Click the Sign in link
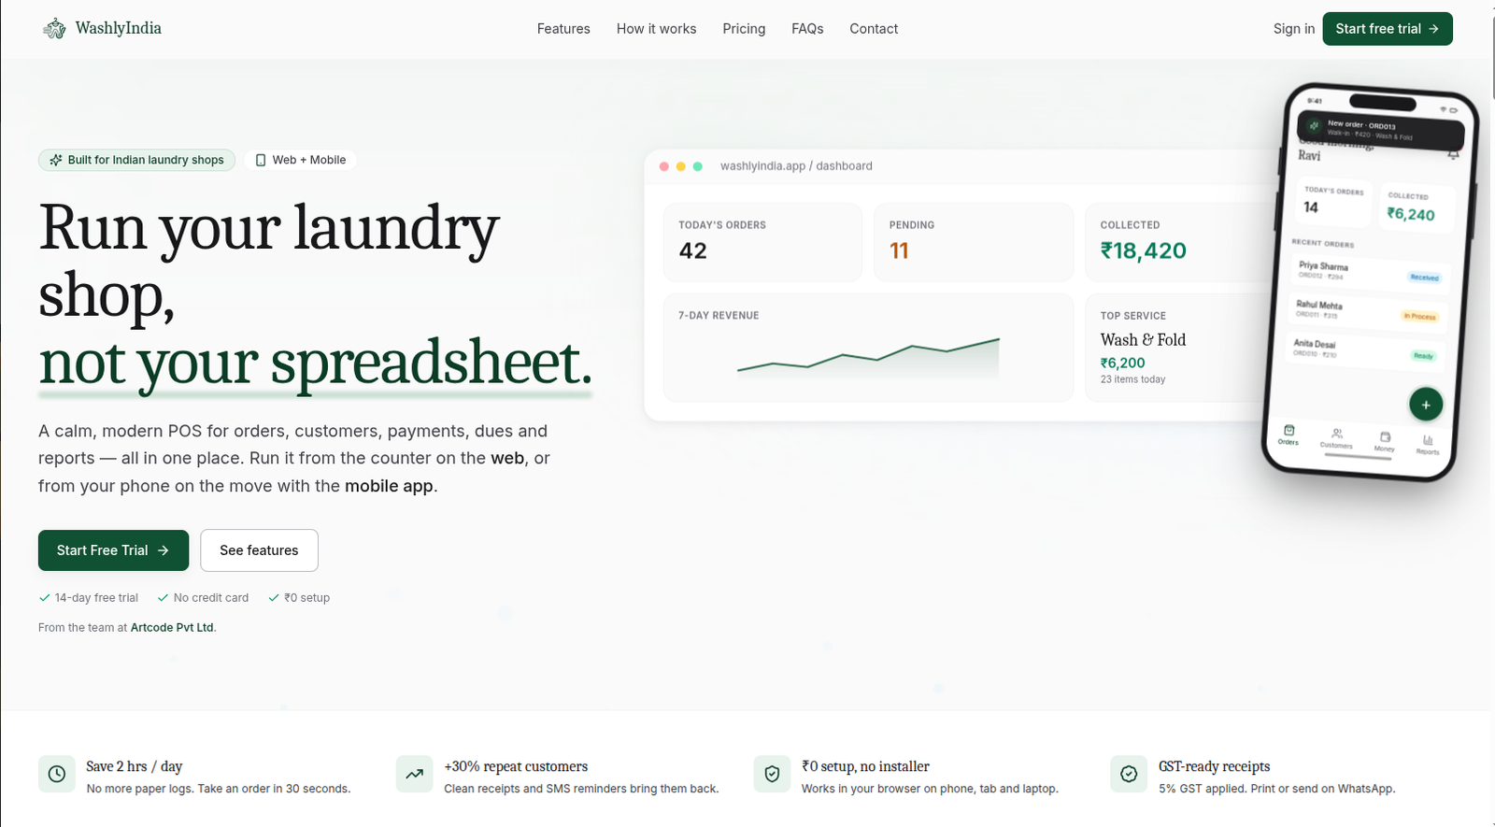The height and width of the screenshot is (827, 1495). coord(1293,29)
